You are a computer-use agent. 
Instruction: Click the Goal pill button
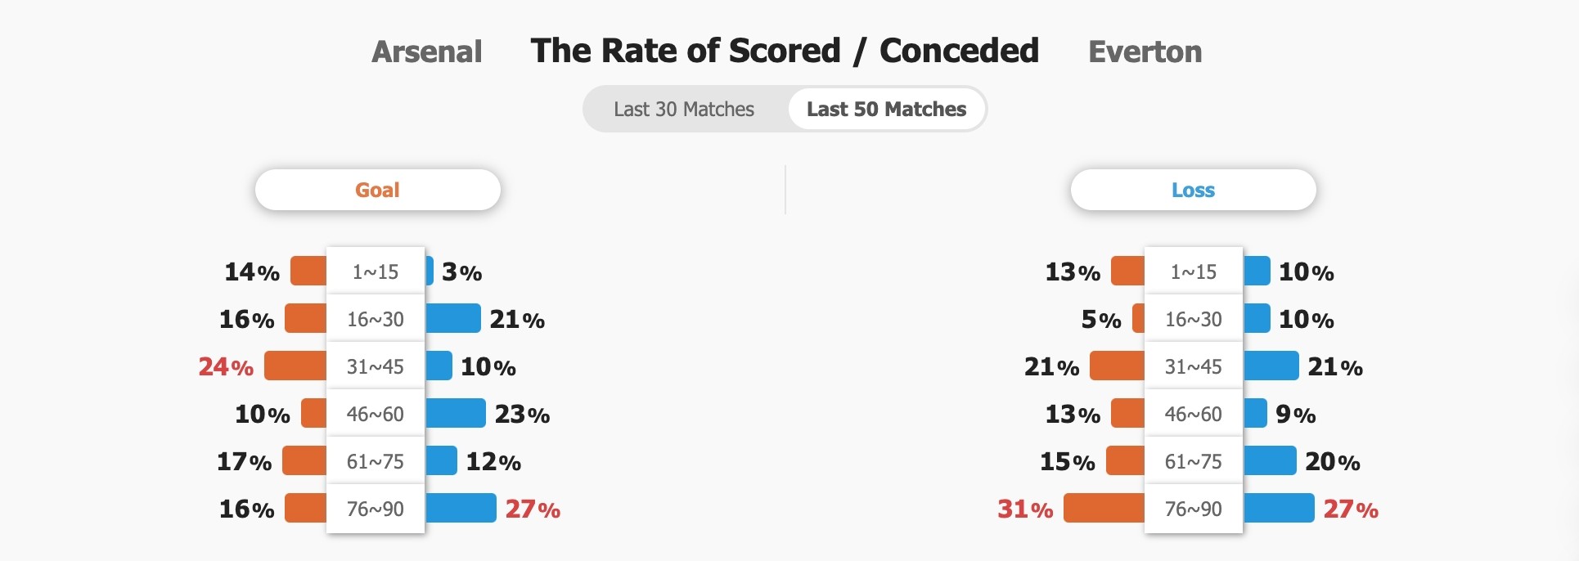coord(377,190)
